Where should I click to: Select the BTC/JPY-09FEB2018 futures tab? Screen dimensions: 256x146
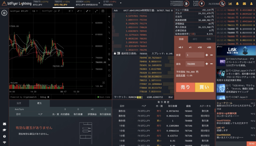click(87, 3)
